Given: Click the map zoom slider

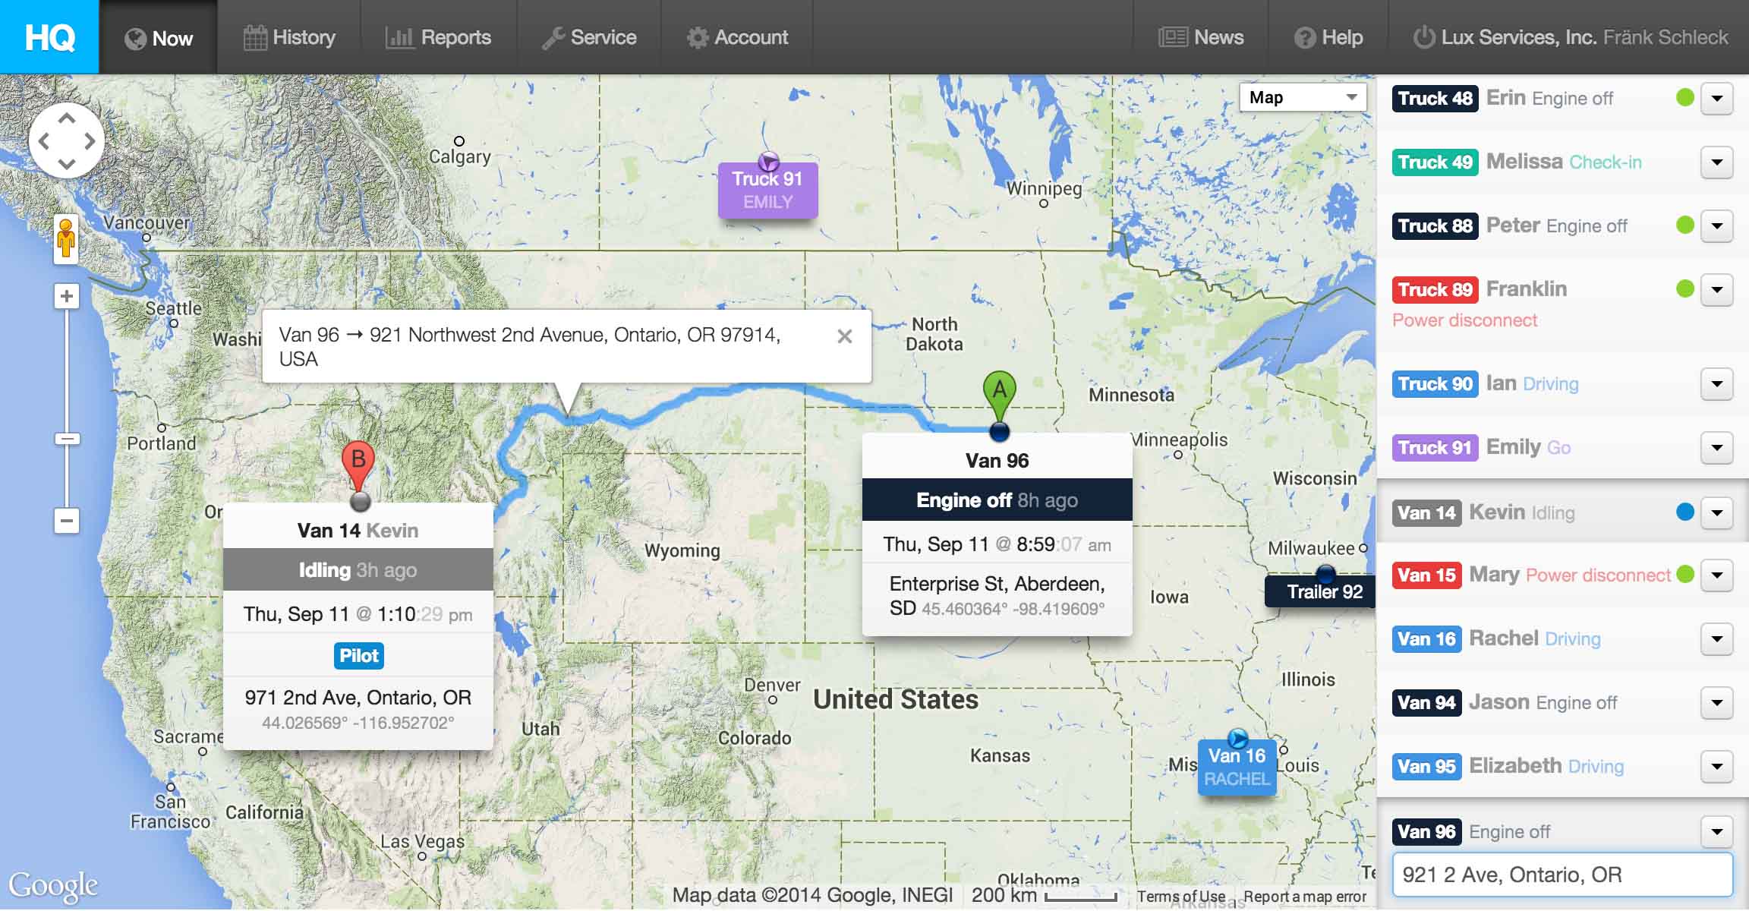Looking at the screenshot, I should click(69, 438).
